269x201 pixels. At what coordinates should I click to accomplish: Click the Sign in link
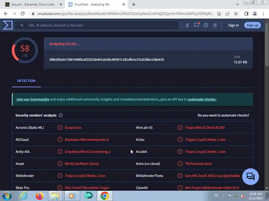coord(234,25)
